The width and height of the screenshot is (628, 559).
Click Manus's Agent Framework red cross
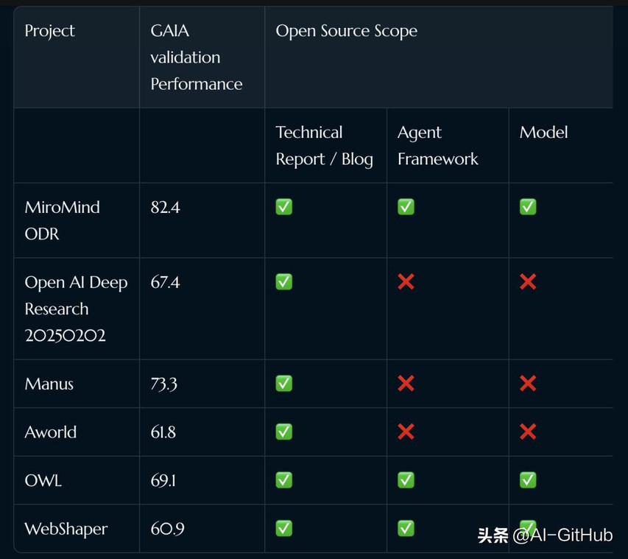click(x=406, y=384)
